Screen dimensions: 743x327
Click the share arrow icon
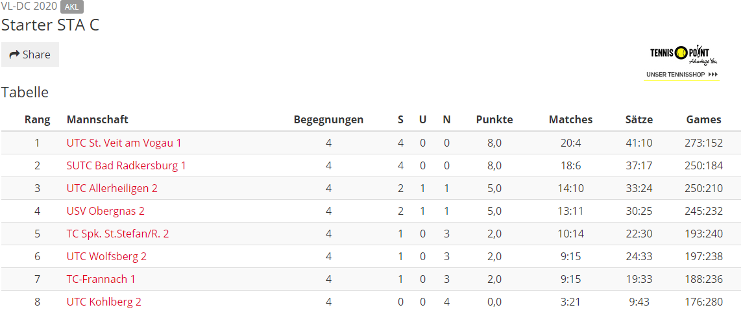pos(15,54)
